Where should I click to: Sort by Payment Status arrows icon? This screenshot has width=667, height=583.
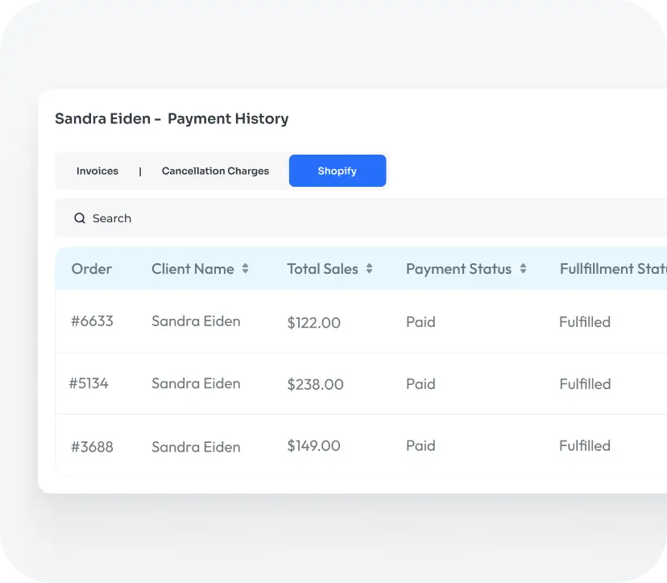point(523,269)
